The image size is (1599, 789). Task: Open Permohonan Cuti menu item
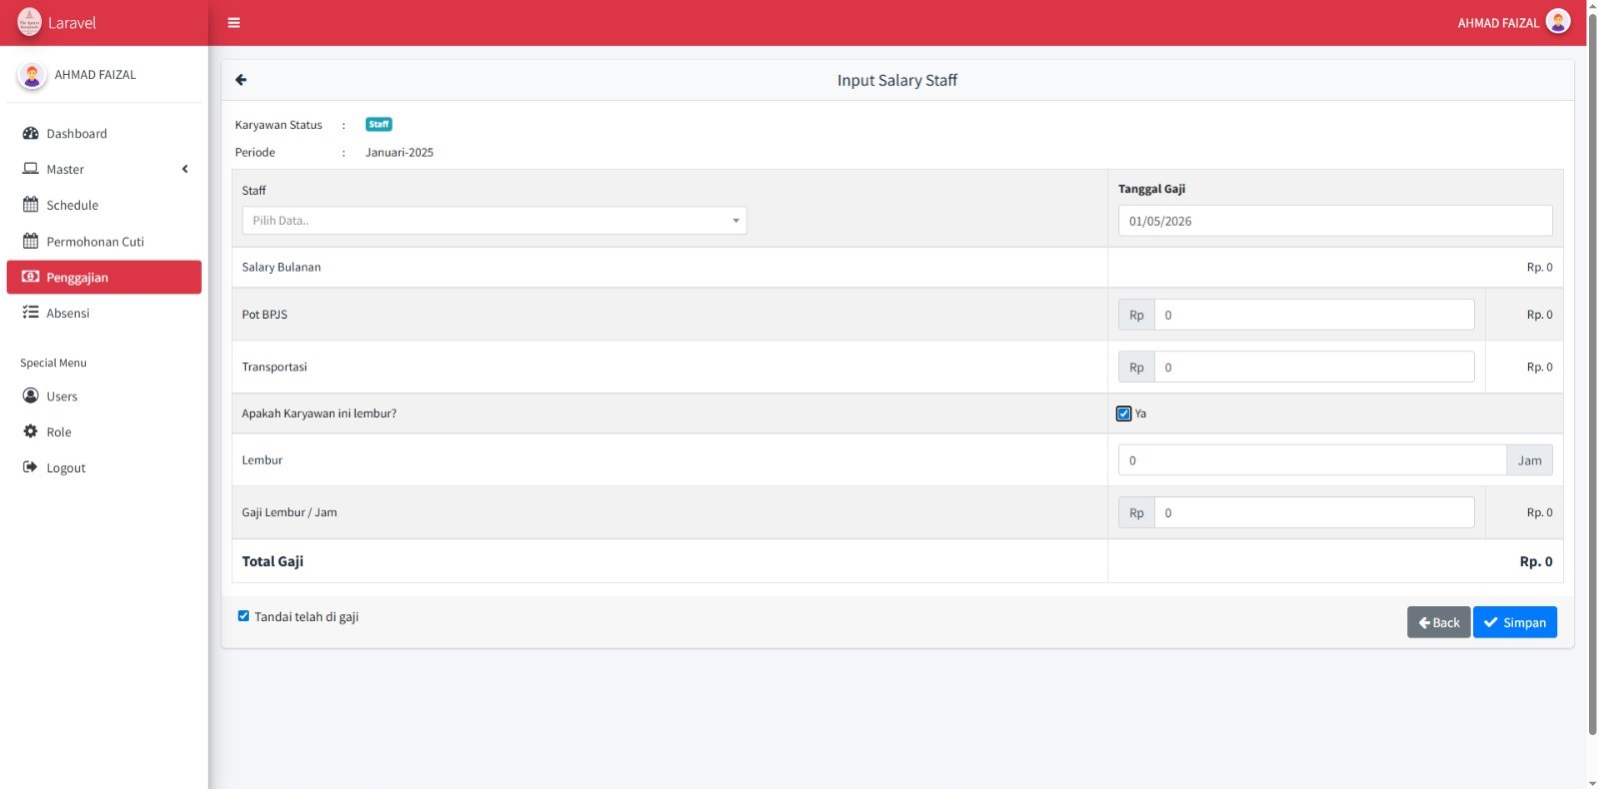[x=95, y=242]
